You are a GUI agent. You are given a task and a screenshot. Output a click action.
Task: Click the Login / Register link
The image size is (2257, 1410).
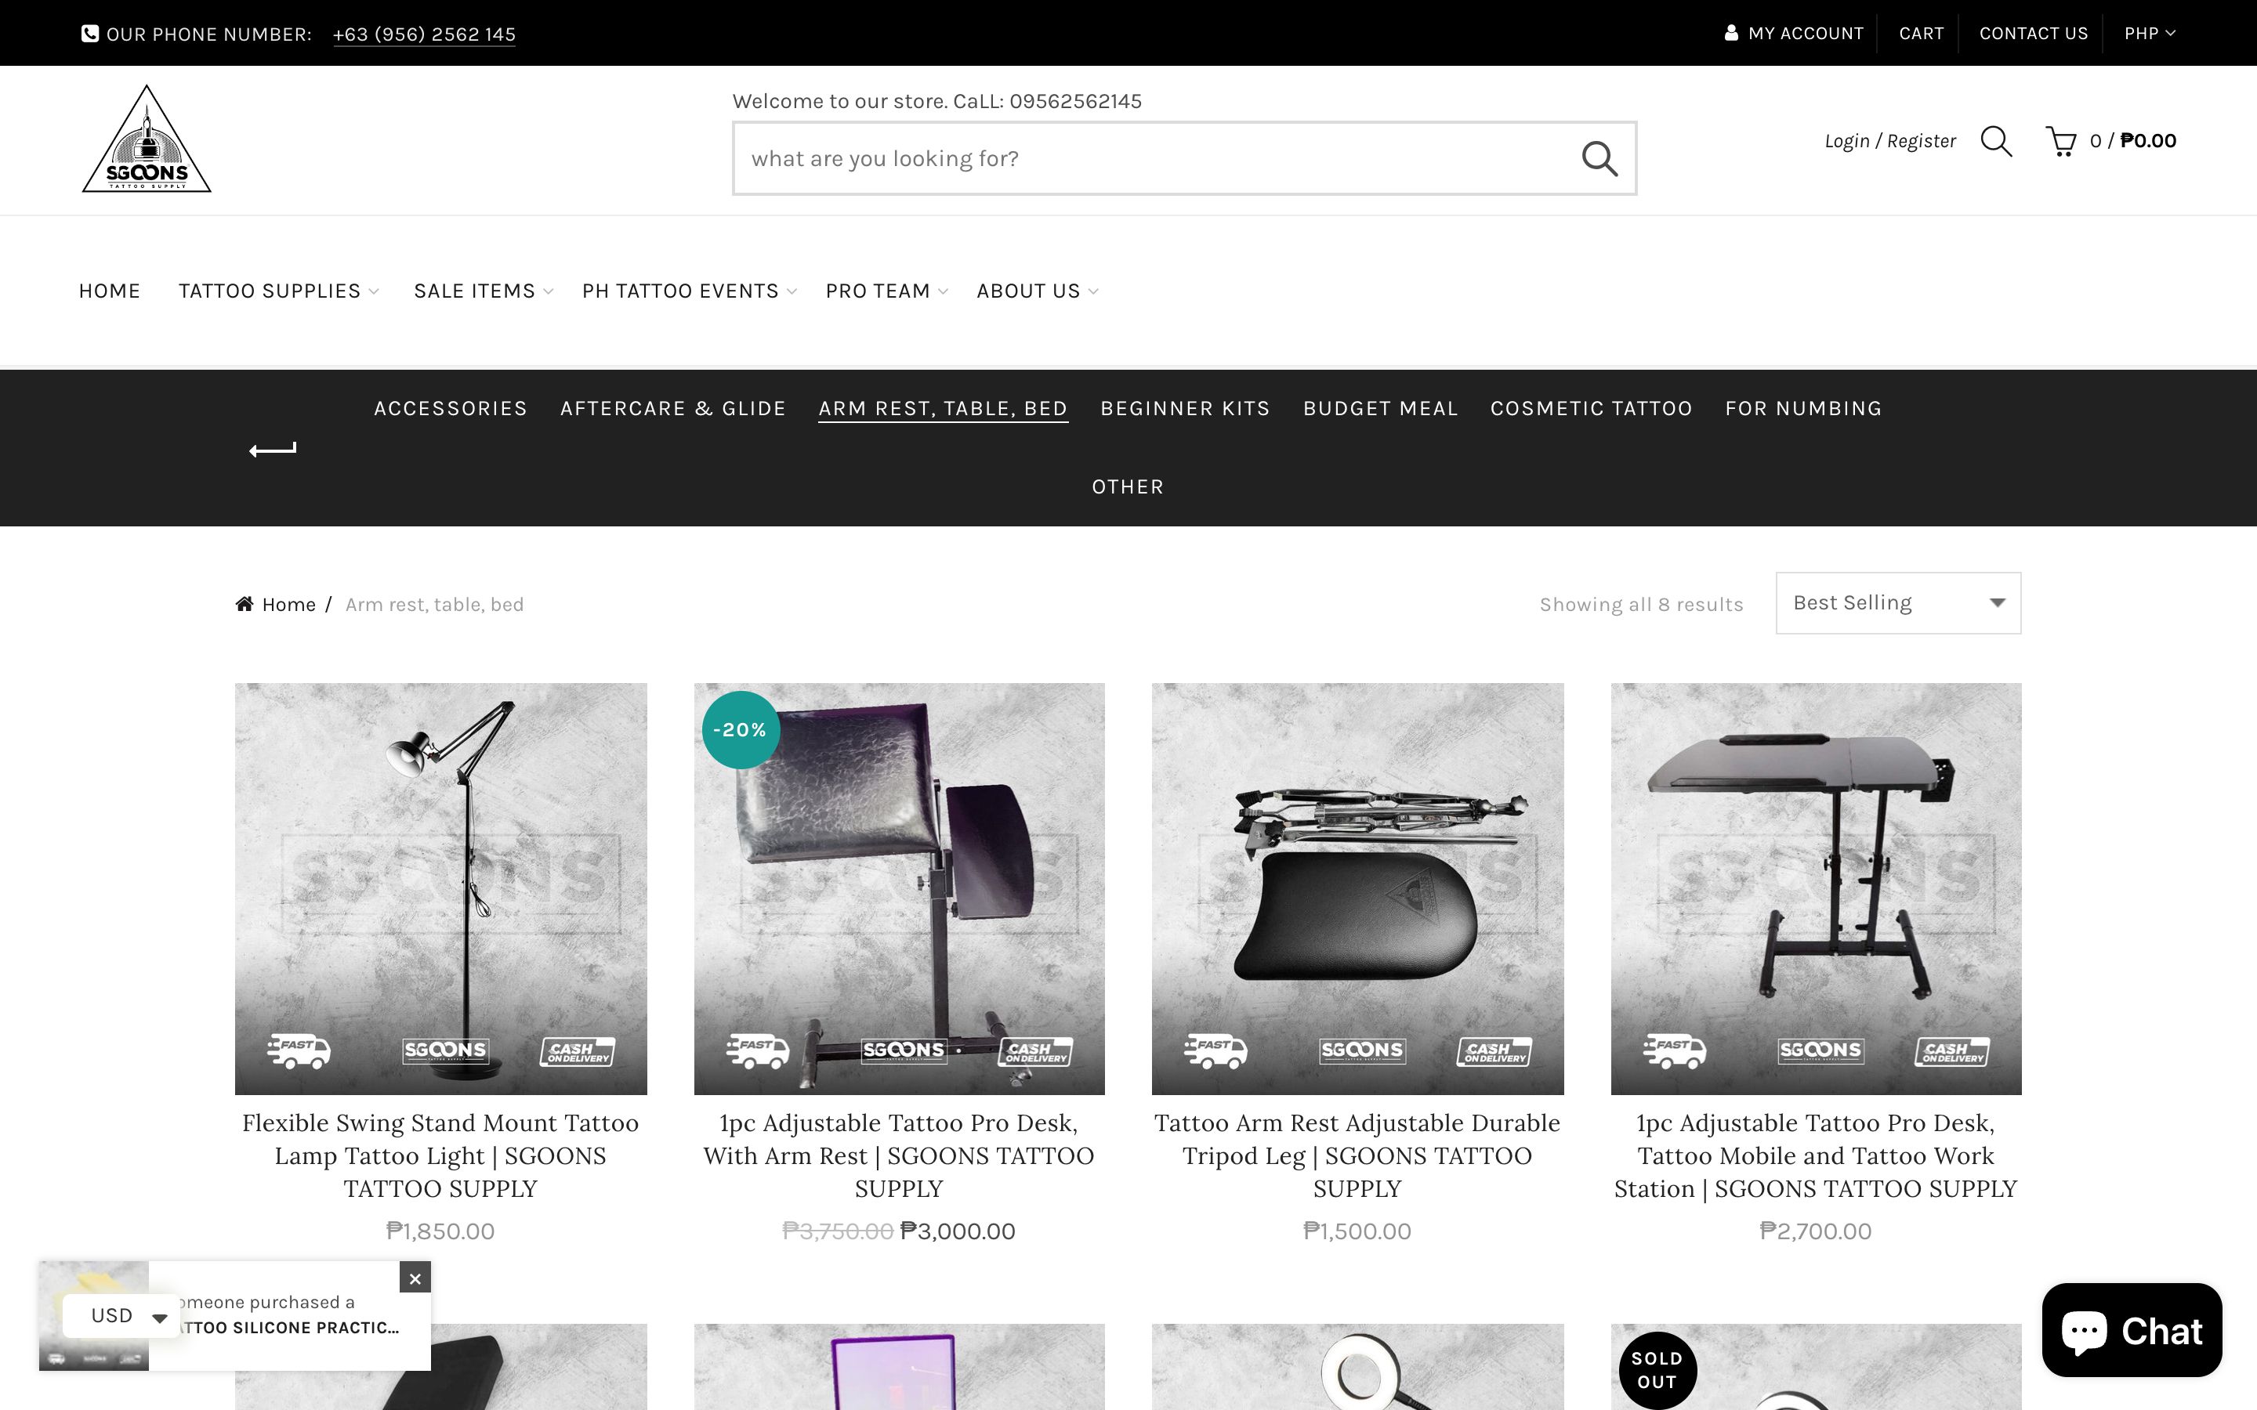(1889, 141)
